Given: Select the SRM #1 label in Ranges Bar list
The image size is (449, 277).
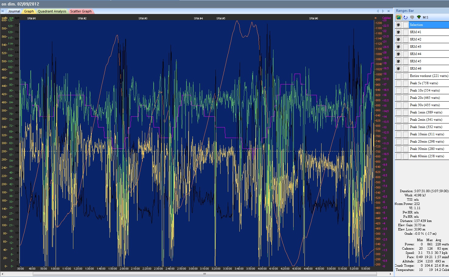Looking at the screenshot, I should pyautogui.click(x=416, y=32).
